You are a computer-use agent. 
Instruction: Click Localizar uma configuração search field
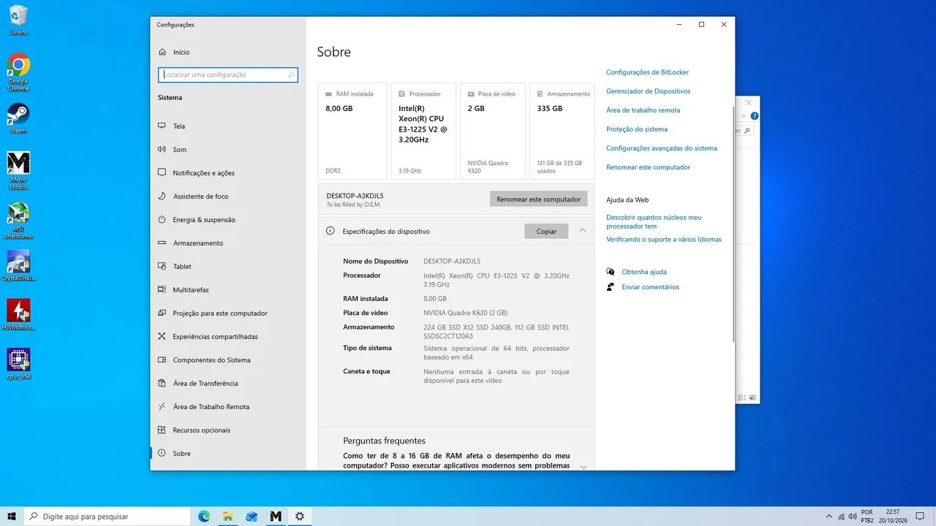[228, 75]
